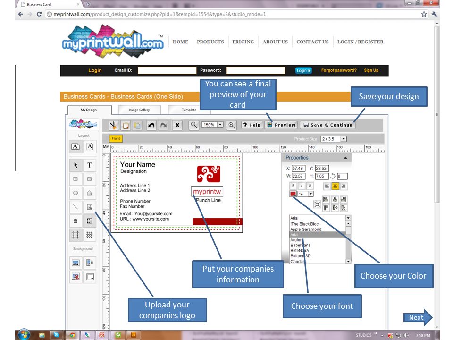Click the Email ID input field
Viewport: 453px width, 340px height.
[167, 70]
